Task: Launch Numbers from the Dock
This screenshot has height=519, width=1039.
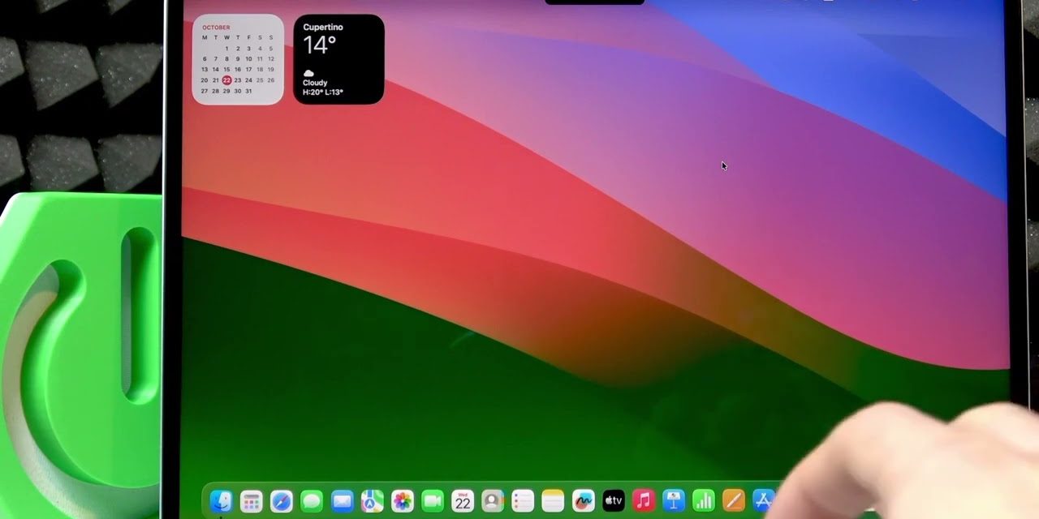Action: (x=703, y=501)
